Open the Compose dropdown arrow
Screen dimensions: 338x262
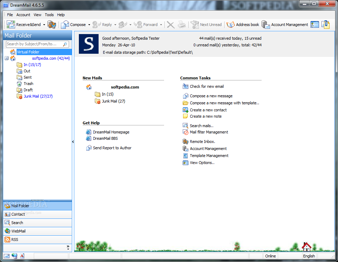89,25
